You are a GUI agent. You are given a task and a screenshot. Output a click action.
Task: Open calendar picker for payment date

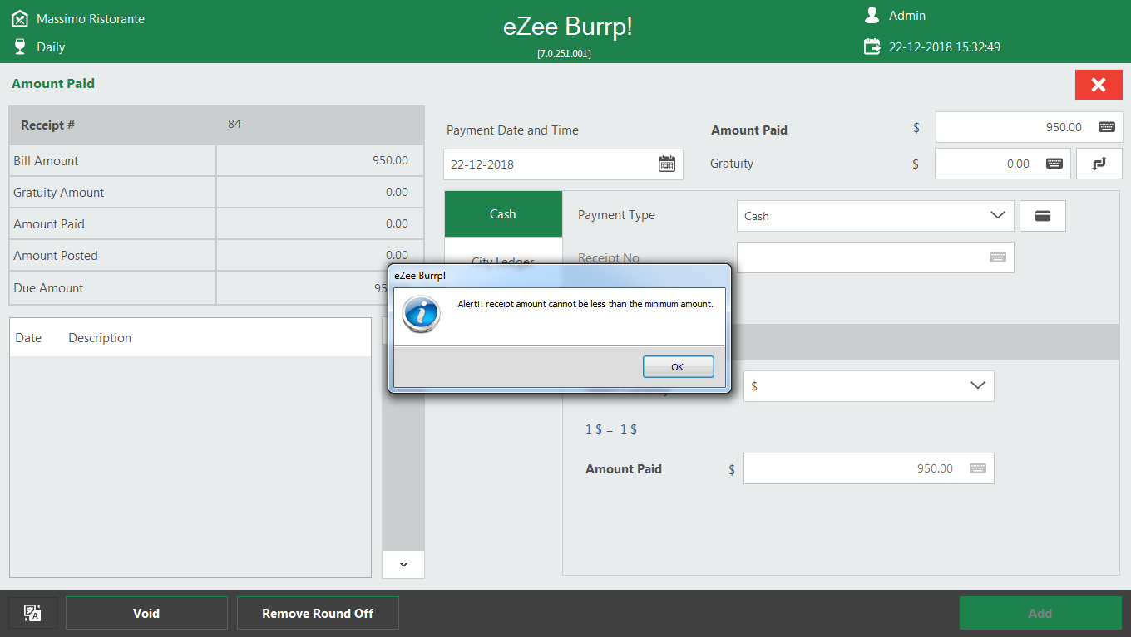click(x=667, y=164)
